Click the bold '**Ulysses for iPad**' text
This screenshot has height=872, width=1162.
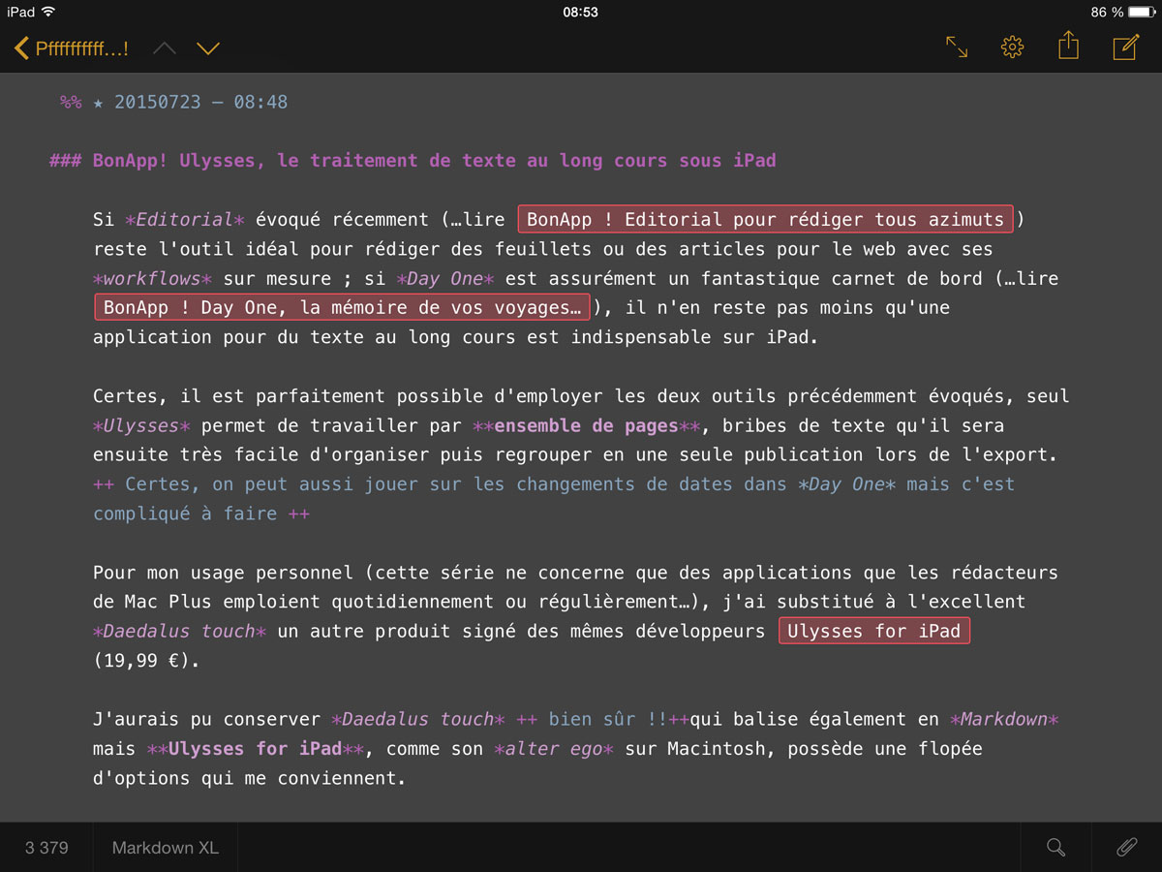[256, 749]
